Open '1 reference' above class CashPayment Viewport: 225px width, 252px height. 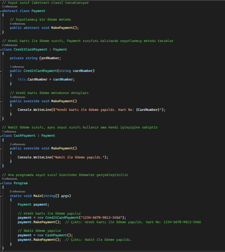[x=9, y=131]
